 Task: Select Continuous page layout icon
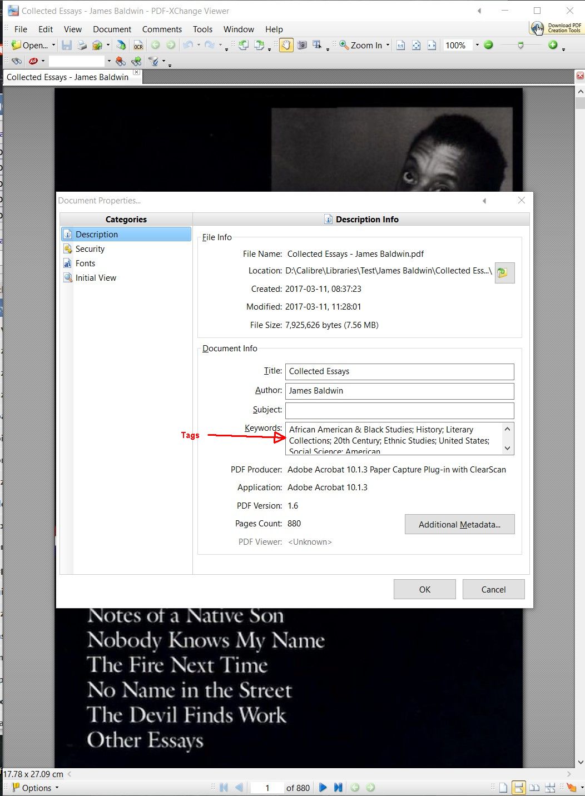click(x=518, y=788)
